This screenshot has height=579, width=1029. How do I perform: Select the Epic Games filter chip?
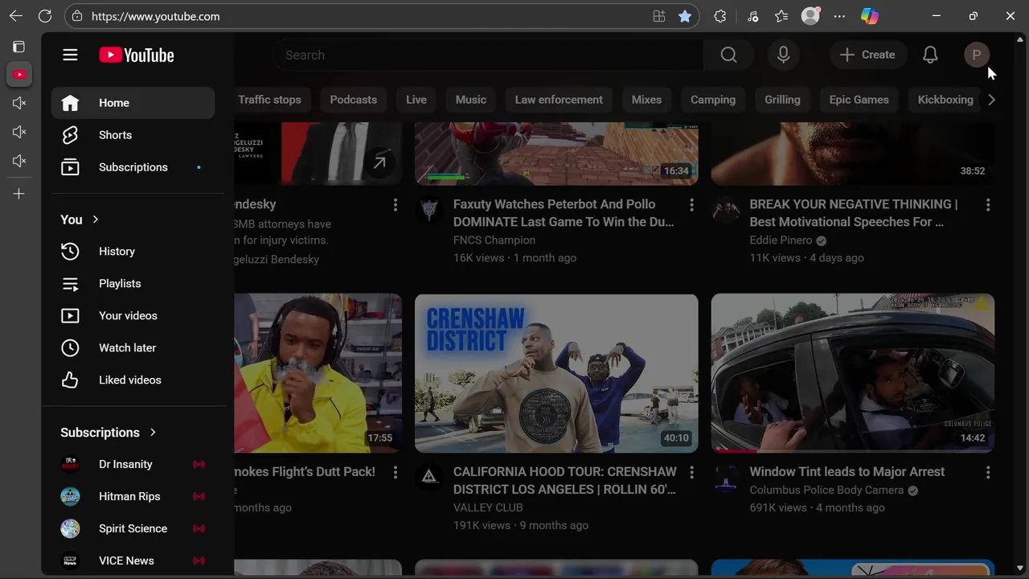[x=859, y=100]
